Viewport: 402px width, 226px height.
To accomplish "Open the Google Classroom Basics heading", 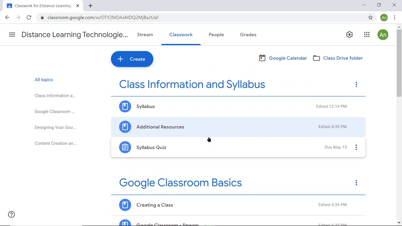I will coord(180,183).
